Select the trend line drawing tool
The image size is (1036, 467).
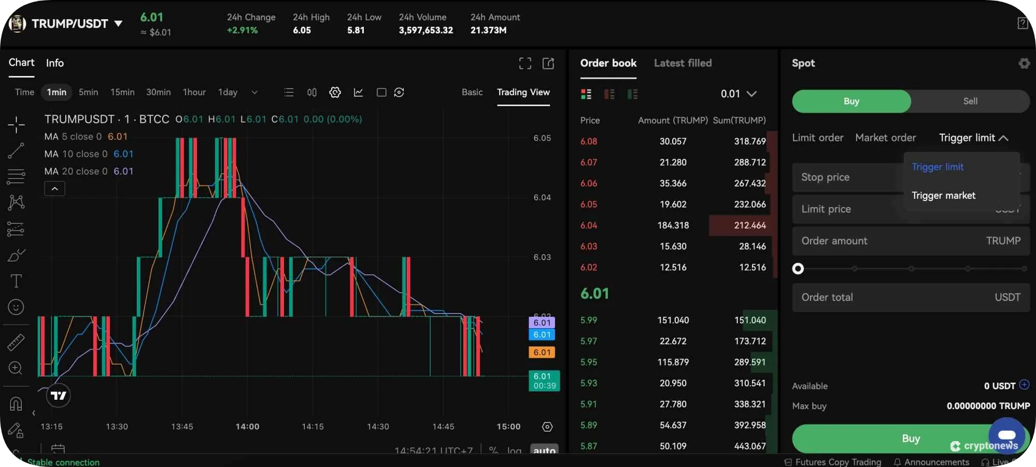click(x=16, y=151)
